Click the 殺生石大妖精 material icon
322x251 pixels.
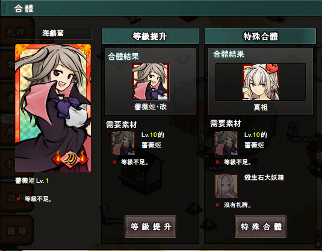tap(226, 186)
